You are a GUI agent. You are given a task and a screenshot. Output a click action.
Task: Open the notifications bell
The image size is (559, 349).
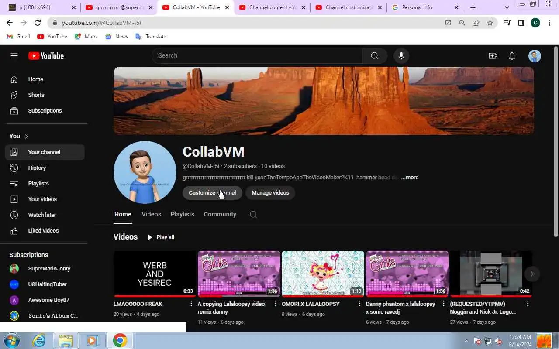[x=512, y=56]
